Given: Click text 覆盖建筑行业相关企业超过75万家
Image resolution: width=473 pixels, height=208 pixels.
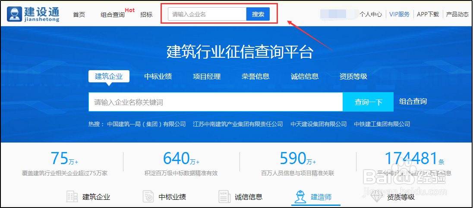Looking at the screenshot, I should click(65, 174).
